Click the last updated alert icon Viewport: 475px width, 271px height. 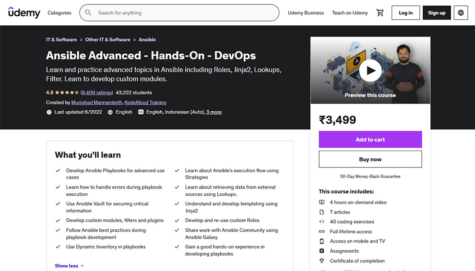(49, 112)
